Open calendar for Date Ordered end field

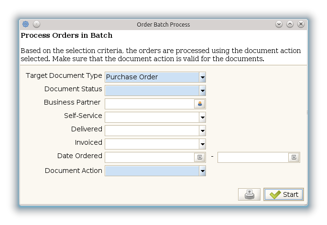point(294,157)
